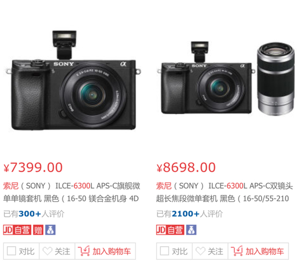Click the red 赠 gift badge
This screenshot has height=268, width=301.
coord(38,230)
